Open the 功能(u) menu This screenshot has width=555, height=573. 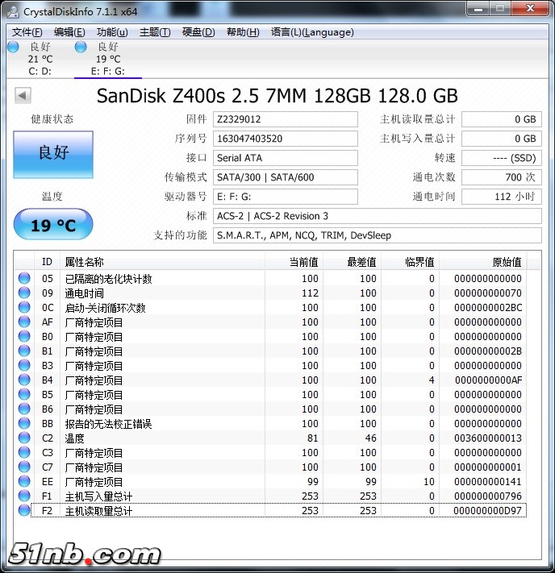coord(112,32)
